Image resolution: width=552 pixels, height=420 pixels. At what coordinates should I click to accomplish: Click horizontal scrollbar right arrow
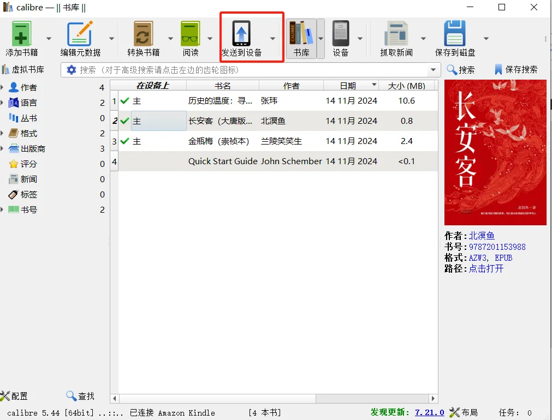pos(434,399)
